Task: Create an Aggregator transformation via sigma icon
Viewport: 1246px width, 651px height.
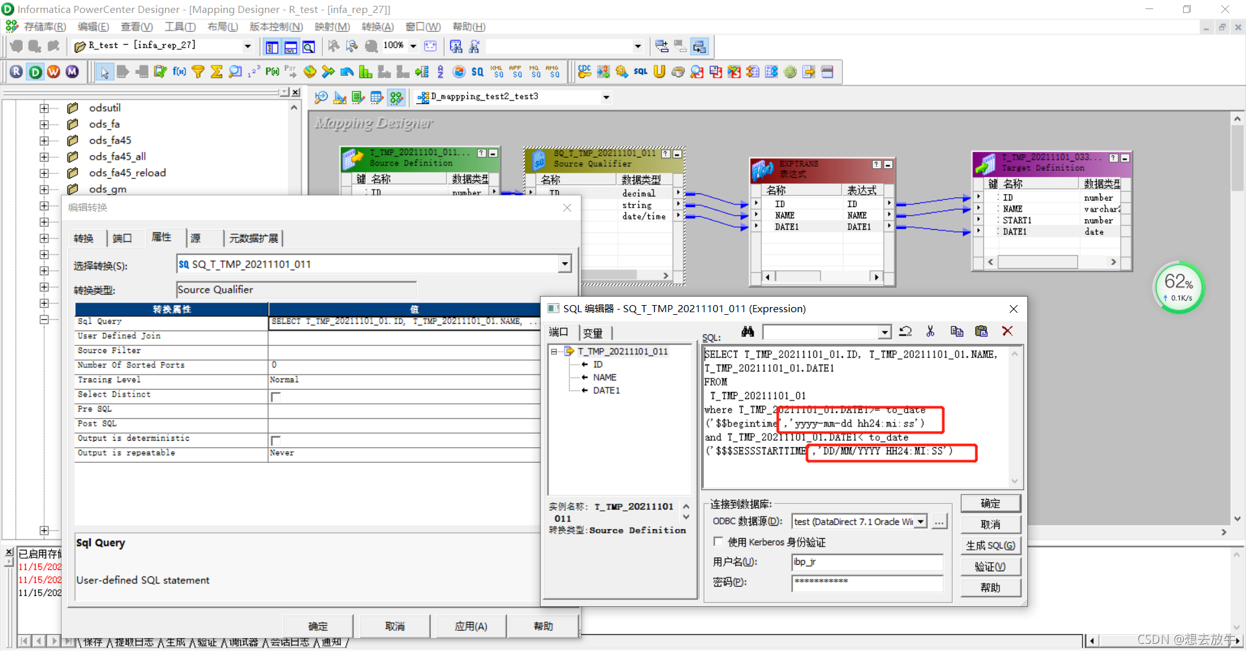Action: coord(217,71)
